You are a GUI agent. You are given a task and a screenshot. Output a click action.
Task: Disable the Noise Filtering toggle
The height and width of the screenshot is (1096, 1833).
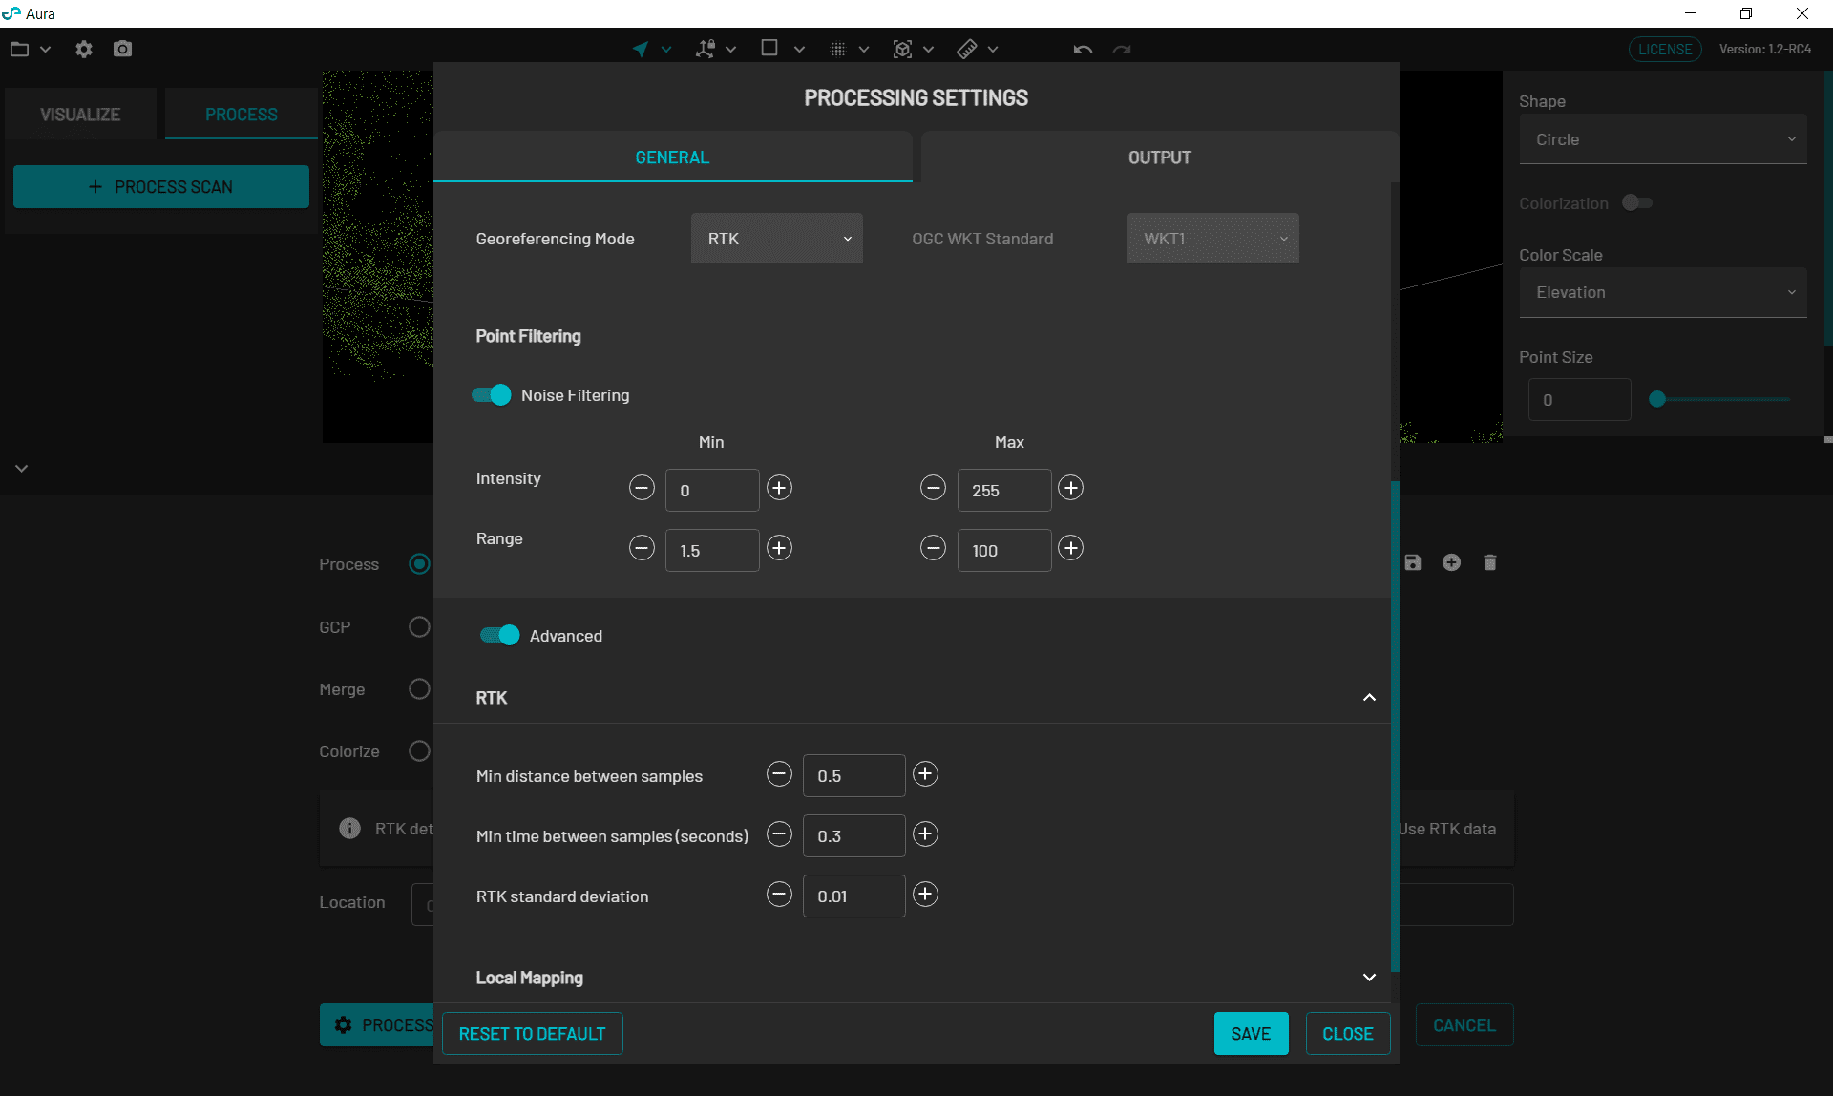pos(492,395)
